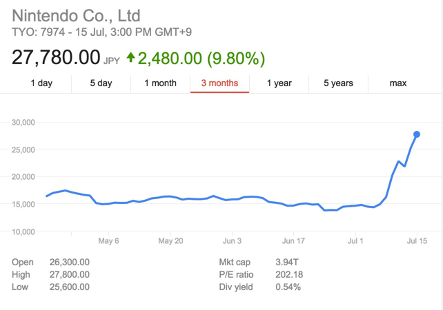Click the 30,000 y-axis label
The image size is (443, 310).
point(23,123)
